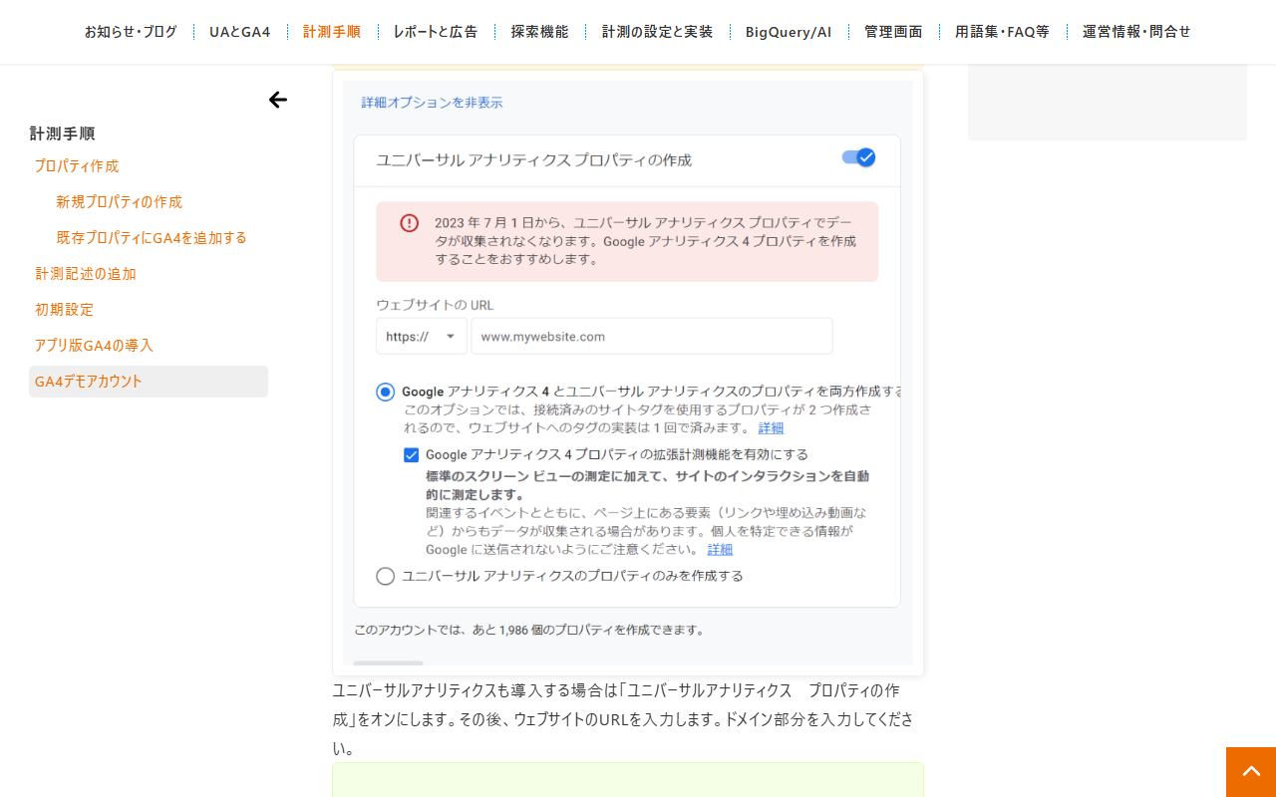Screen dimensions: 1276x797
Task: Uncheck the GA4 拡張計測機能を有効にする checkbox
Action: [411, 454]
